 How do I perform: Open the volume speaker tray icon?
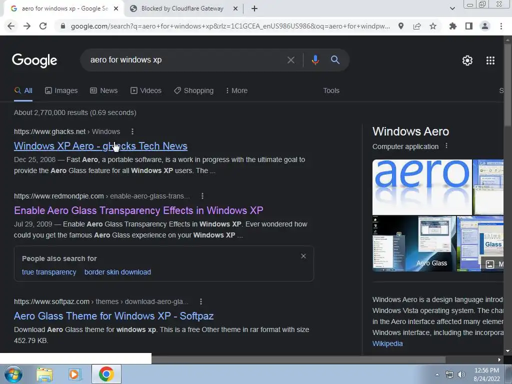click(461, 375)
